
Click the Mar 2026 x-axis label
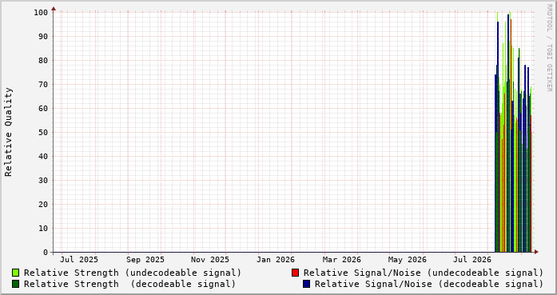(x=342, y=260)
